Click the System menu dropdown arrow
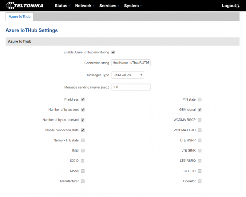246x197 pixels. (x=141, y=6)
